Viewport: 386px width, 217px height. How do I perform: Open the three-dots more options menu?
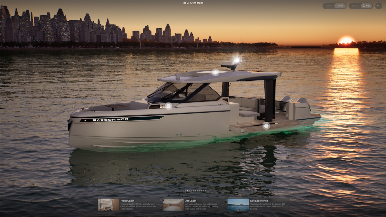(378, 6)
